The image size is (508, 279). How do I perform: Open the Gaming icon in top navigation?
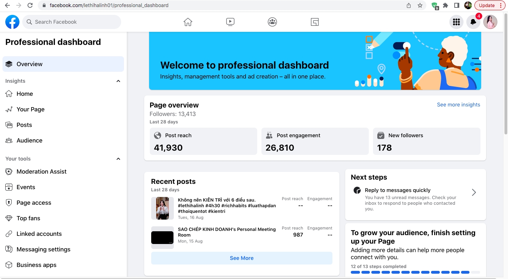coord(315,22)
